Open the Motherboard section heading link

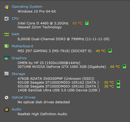click(x=22, y=46)
